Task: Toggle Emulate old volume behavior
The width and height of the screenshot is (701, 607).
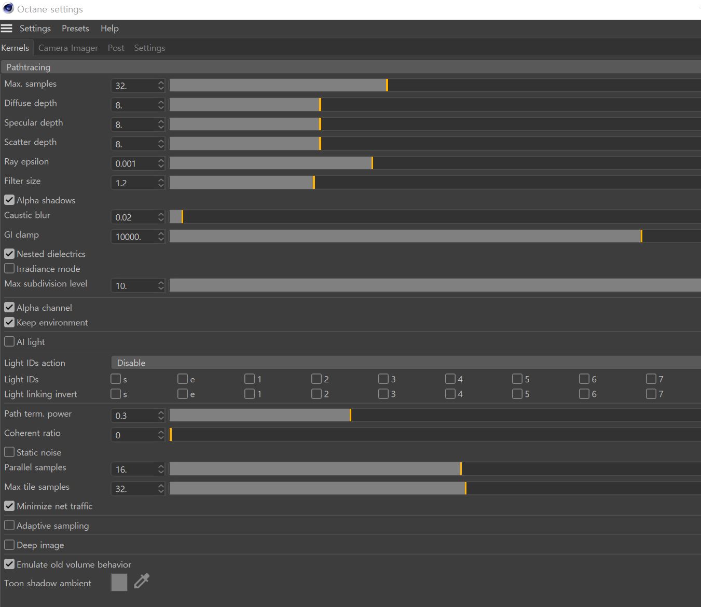Action: tap(9, 564)
